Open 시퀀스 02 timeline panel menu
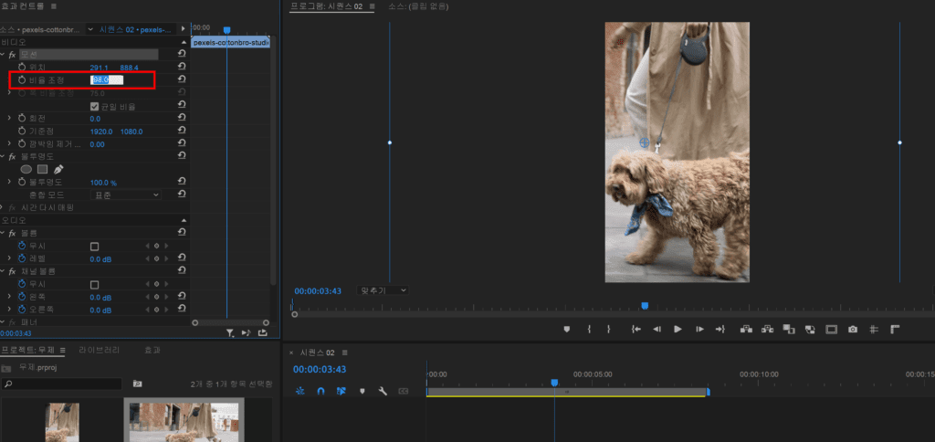The width and height of the screenshot is (935, 442). (344, 353)
